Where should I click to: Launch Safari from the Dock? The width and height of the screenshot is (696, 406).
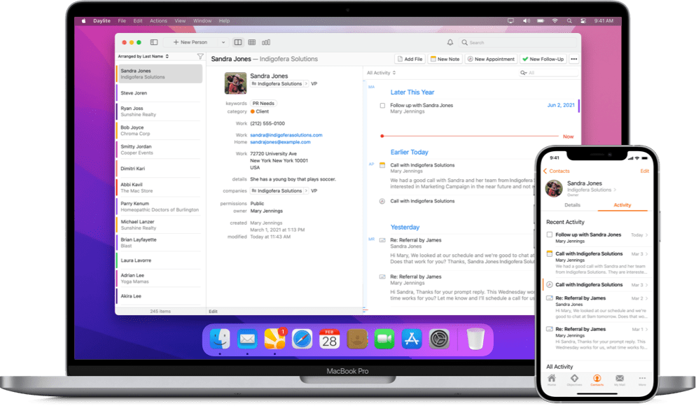pos(302,339)
